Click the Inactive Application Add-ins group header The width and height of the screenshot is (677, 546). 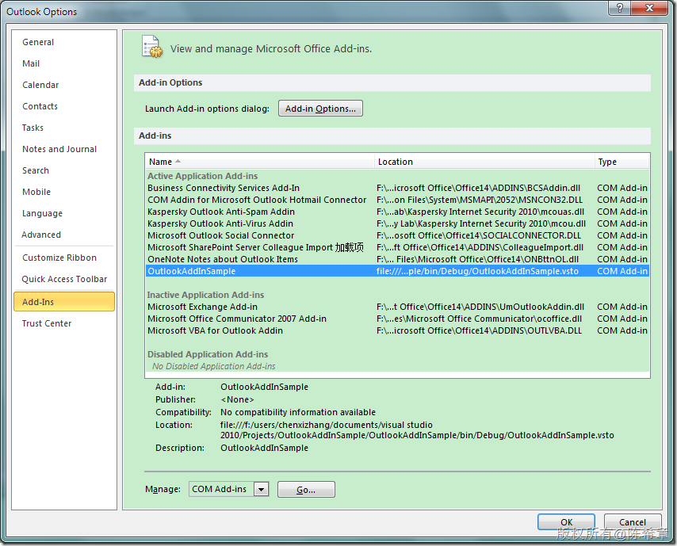point(205,295)
